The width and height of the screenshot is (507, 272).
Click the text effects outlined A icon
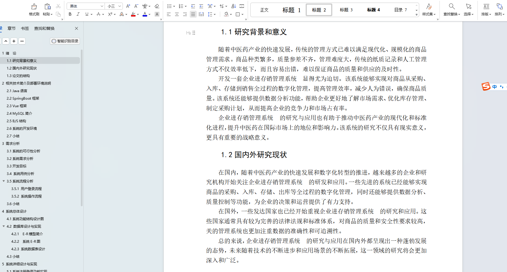coord(122,14)
